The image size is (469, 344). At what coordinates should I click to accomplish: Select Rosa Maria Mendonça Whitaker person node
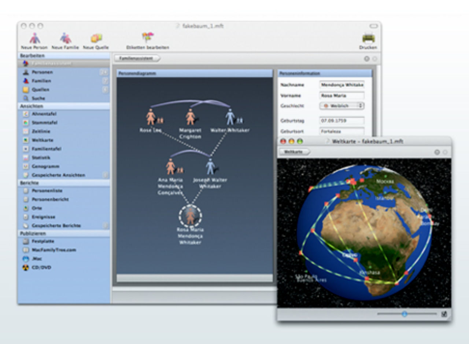[x=190, y=216]
